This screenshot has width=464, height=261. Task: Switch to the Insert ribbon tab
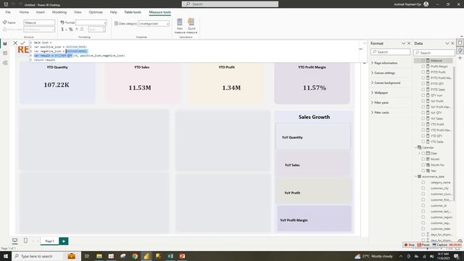(x=41, y=12)
